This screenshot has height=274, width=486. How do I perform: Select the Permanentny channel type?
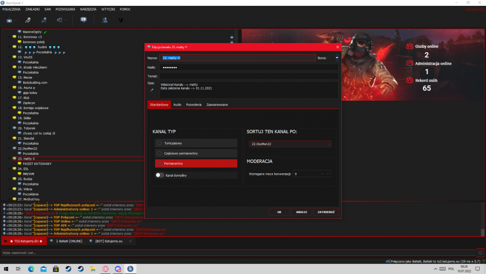(196, 163)
